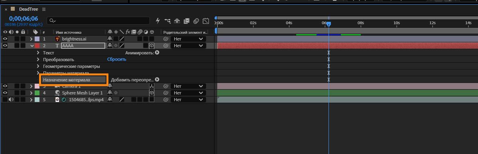Click the parent pick whip of layer 2
The image size is (478, 154).
click(x=166, y=46)
